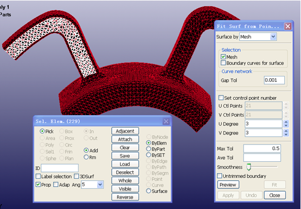
Task: Click the Gap Tol input field
Action: click(274, 80)
